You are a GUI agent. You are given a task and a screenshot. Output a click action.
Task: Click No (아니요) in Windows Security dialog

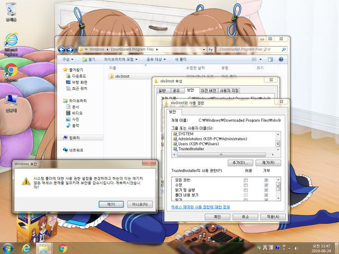point(140,204)
